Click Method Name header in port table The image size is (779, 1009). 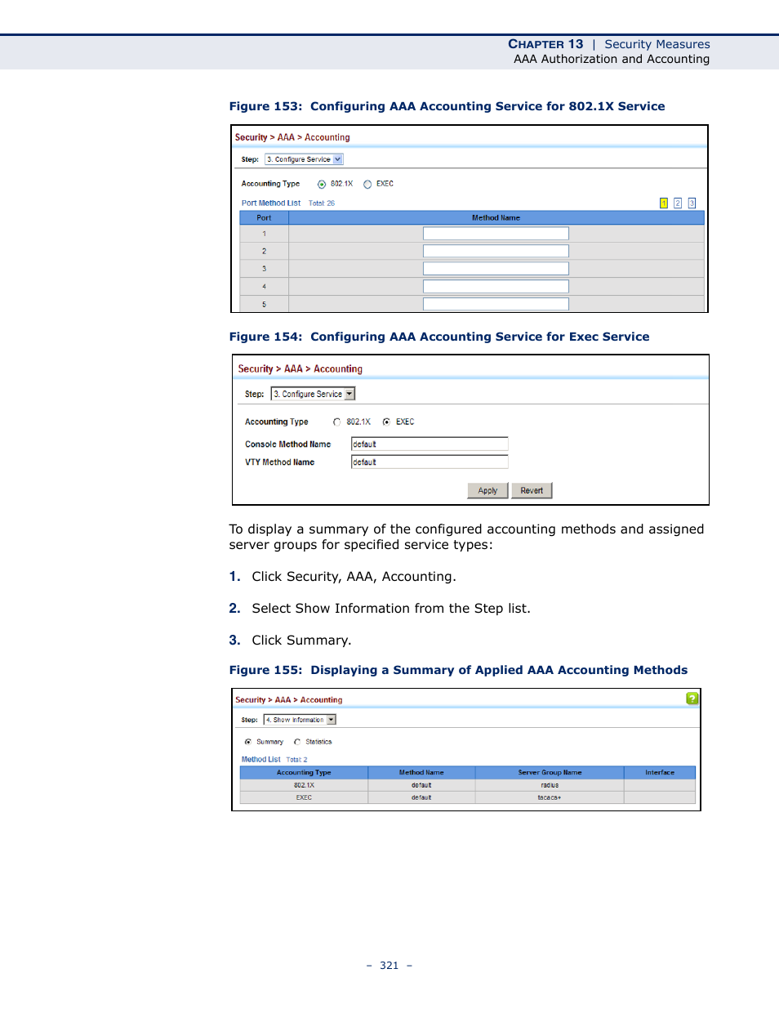click(496, 218)
